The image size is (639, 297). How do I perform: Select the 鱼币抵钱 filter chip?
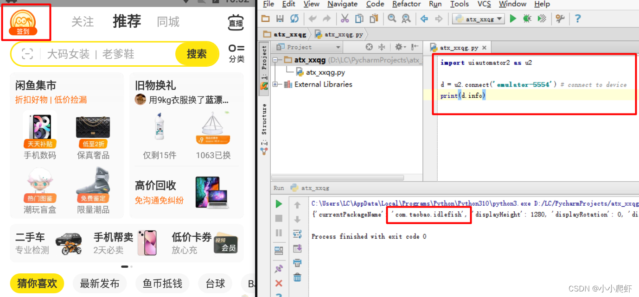[162, 284]
